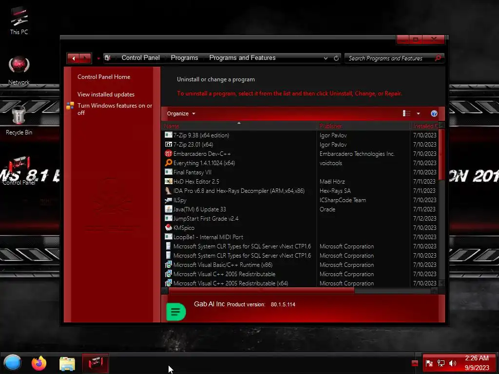Click the 7/12/2023 install date
Image resolution: width=499 pixels, height=374 pixels.
pyautogui.click(x=424, y=219)
